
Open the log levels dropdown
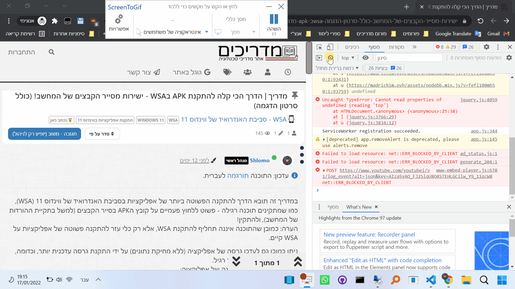[x=337, y=68]
